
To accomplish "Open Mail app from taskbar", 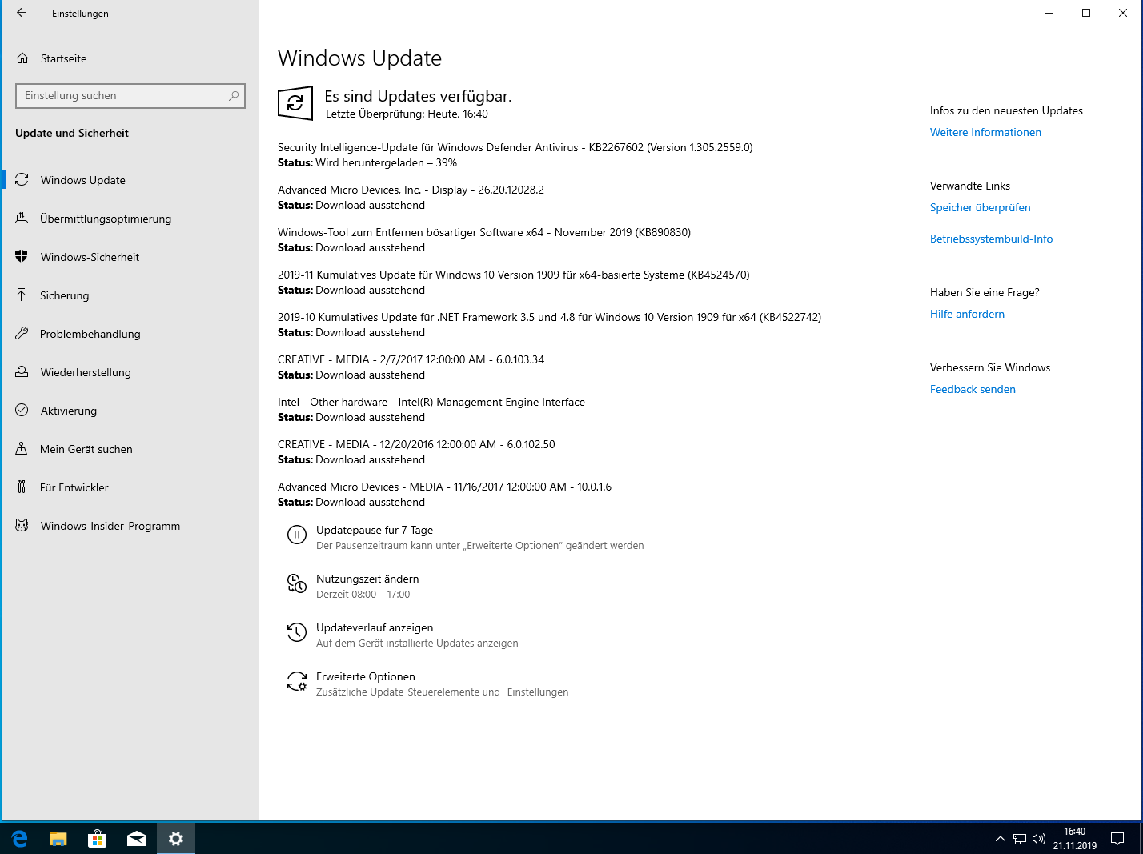I will click(137, 838).
